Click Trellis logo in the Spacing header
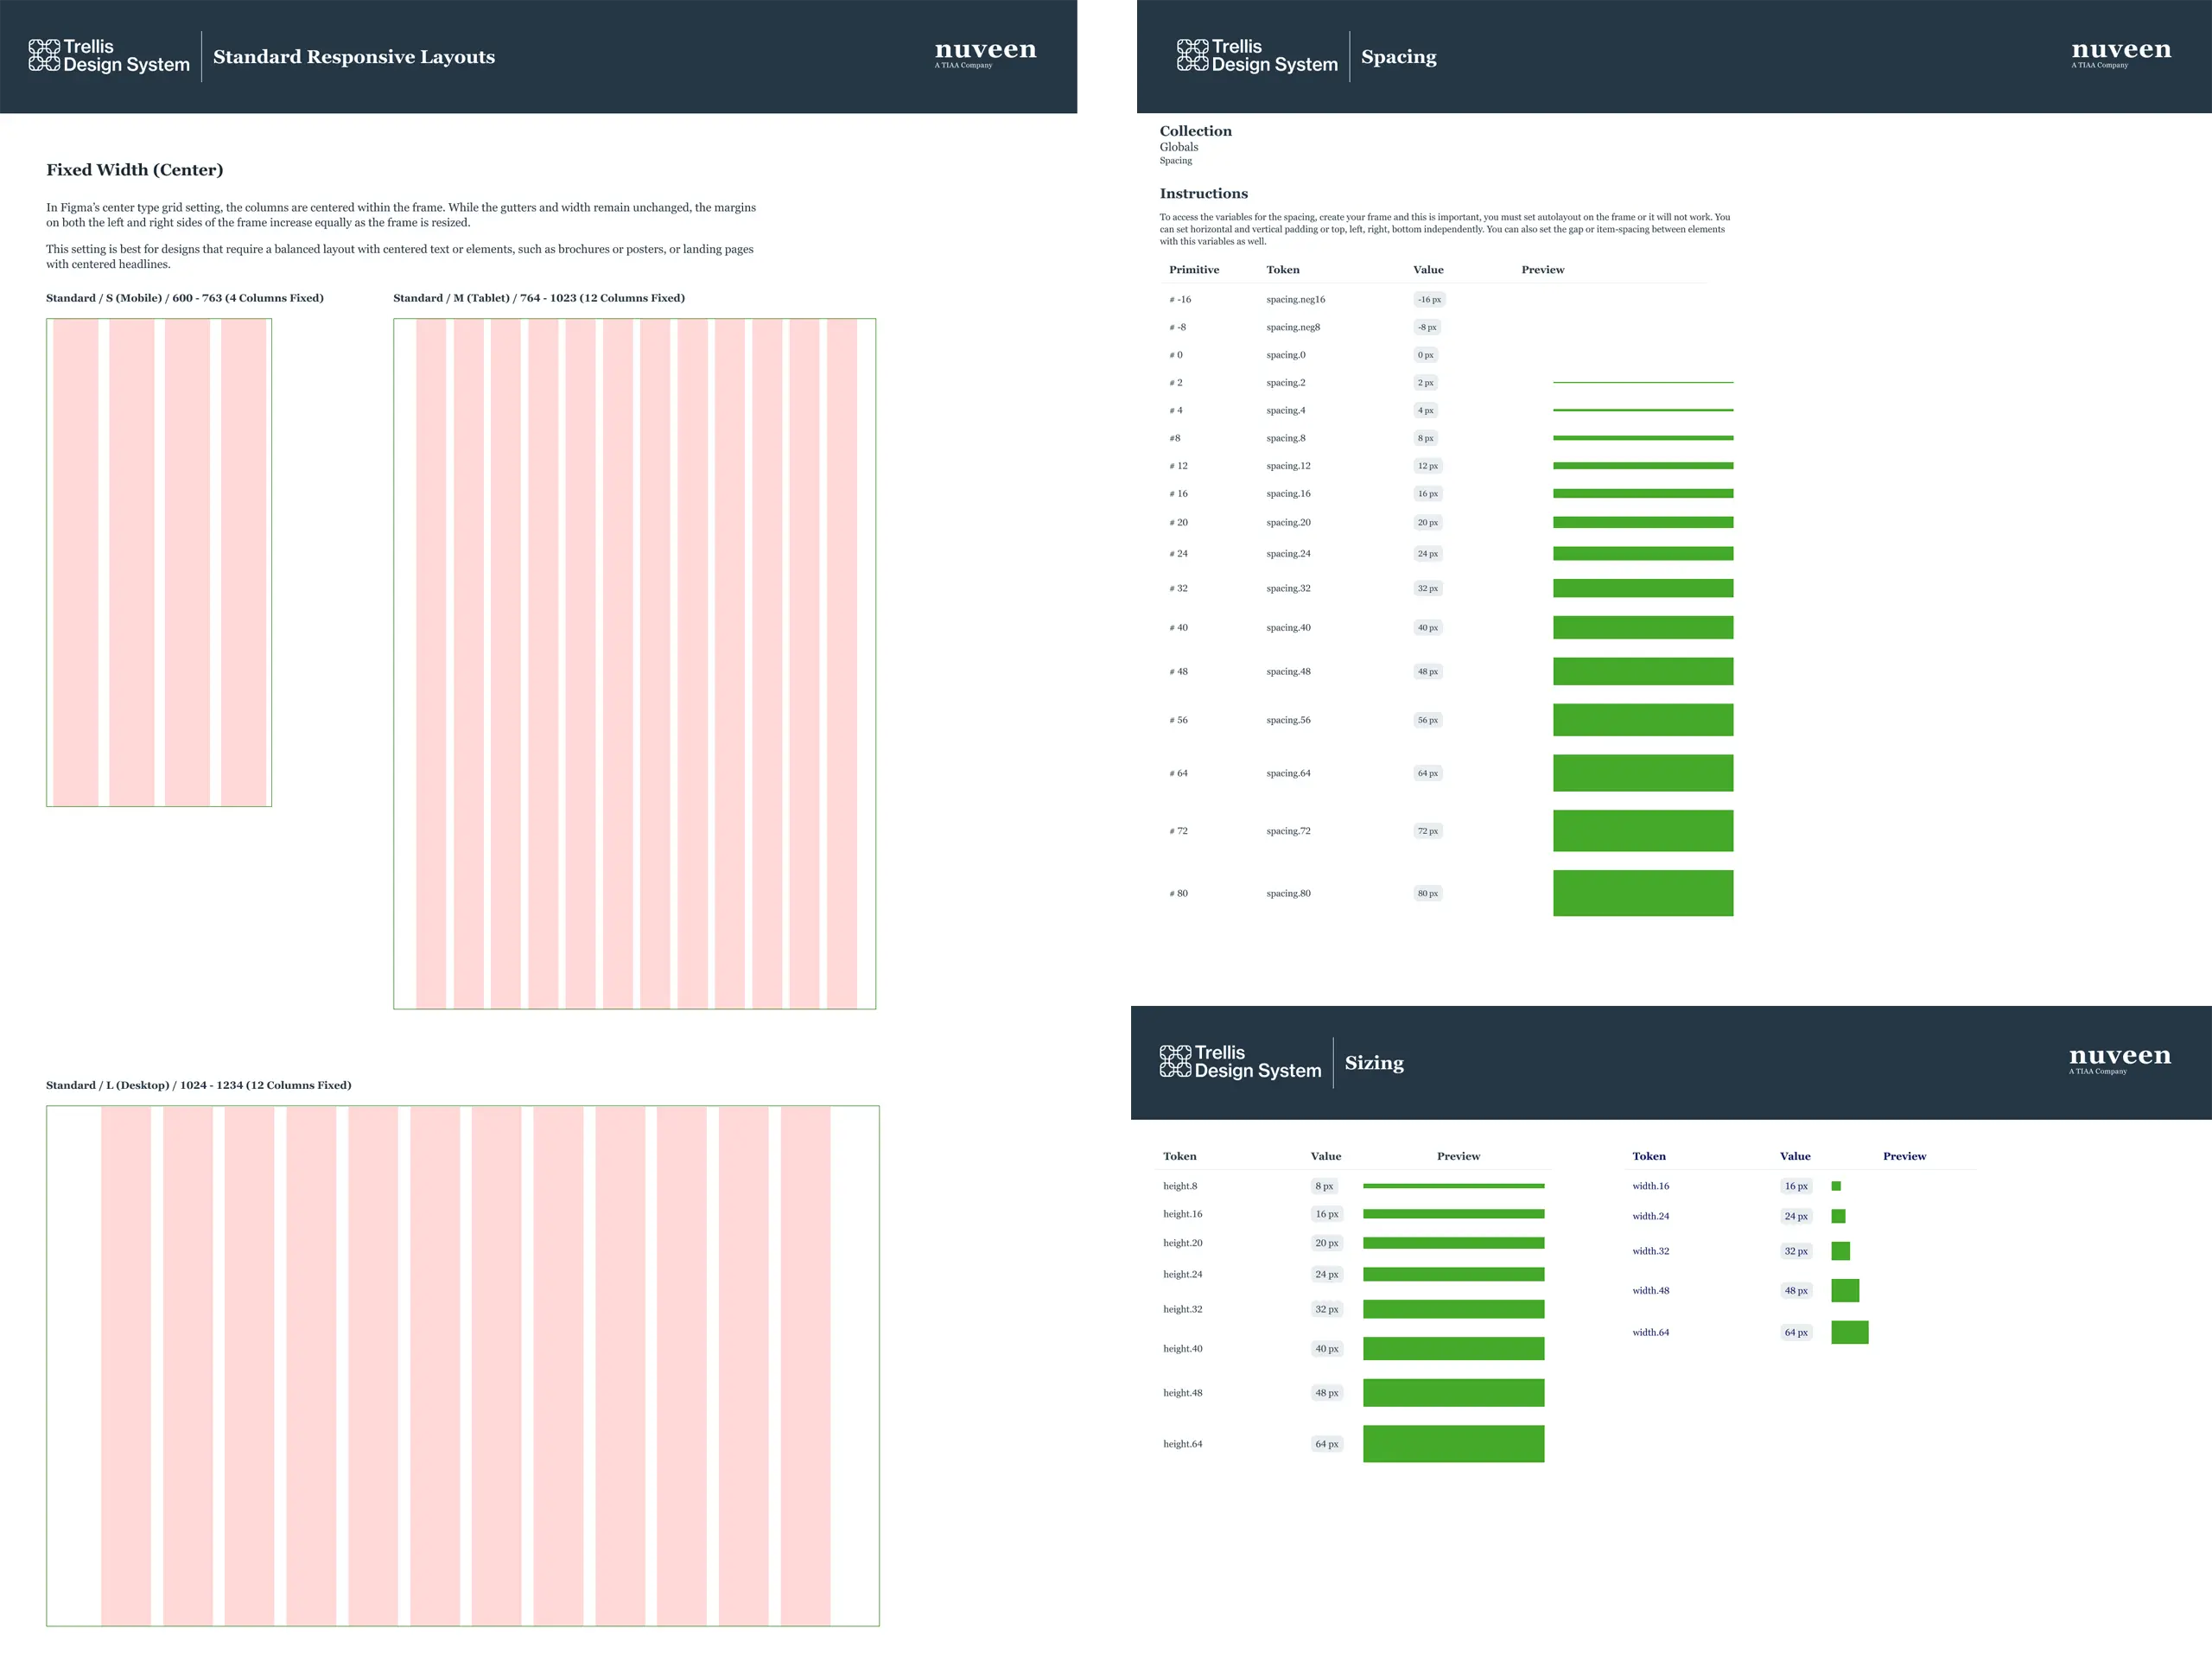The width and height of the screenshot is (2212, 1673). [x=1257, y=56]
